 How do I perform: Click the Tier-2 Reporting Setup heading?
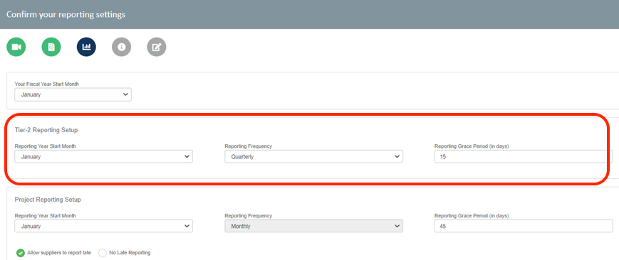click(46, 129)
